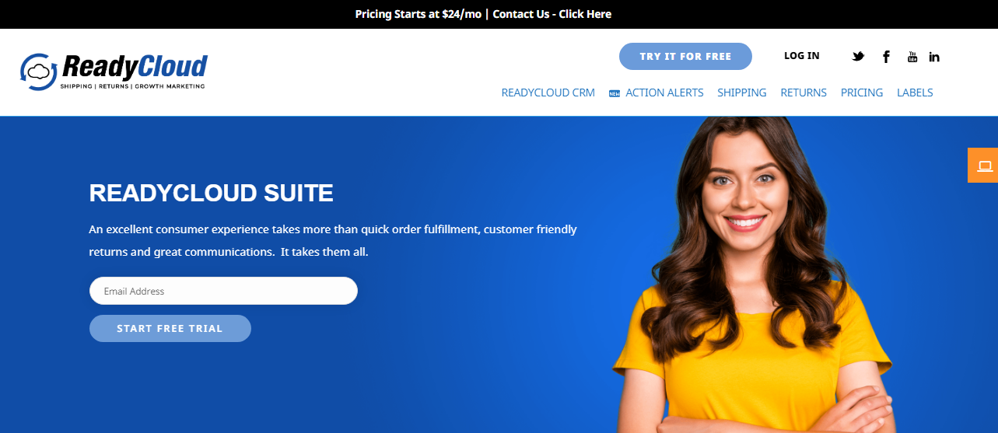Go to the Shipping menu item
The image size is (998, 433).
point(742,93)
